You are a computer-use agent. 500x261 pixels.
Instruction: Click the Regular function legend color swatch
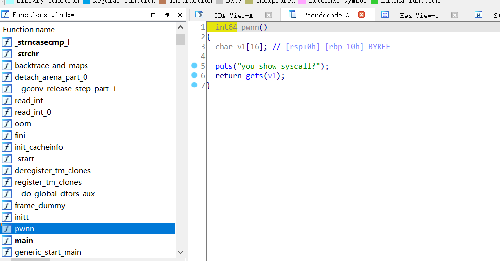click(86, 1)
